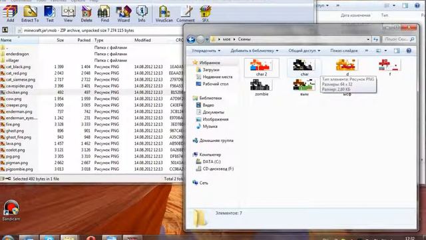Viewport: 426px width, 240px height.
Task: Select Сеть in navigation pane
Action: tap(203, 183)
